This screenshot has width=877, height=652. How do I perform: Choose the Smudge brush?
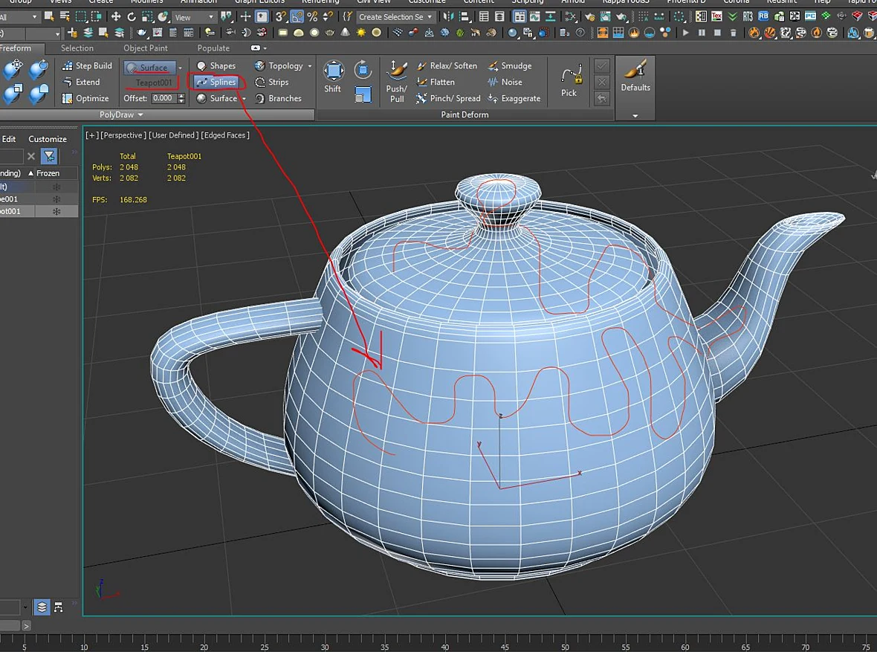coord(510,65)
